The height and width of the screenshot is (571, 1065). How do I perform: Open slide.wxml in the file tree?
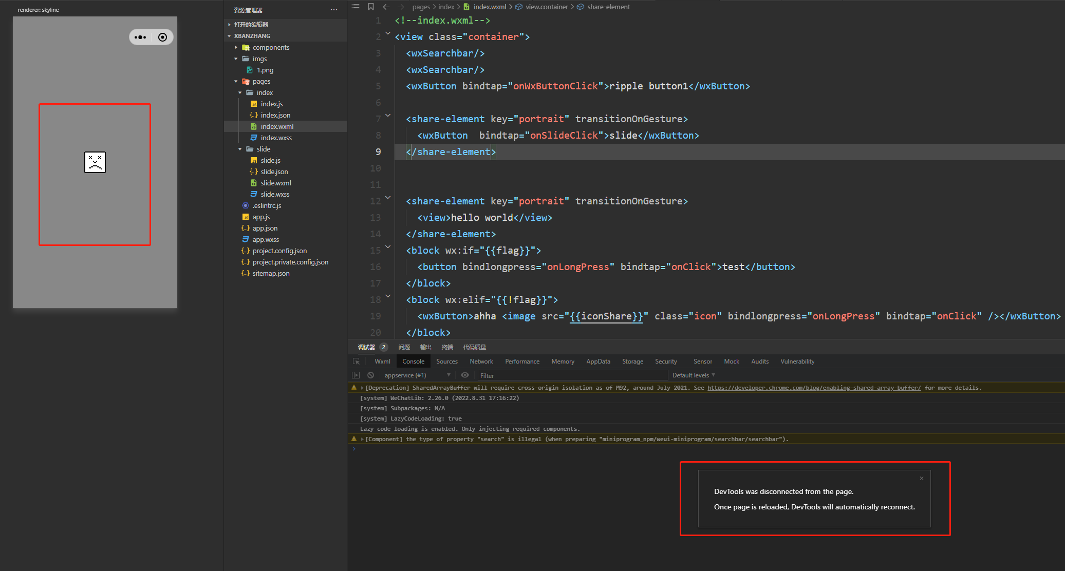[x=275, y=183]
